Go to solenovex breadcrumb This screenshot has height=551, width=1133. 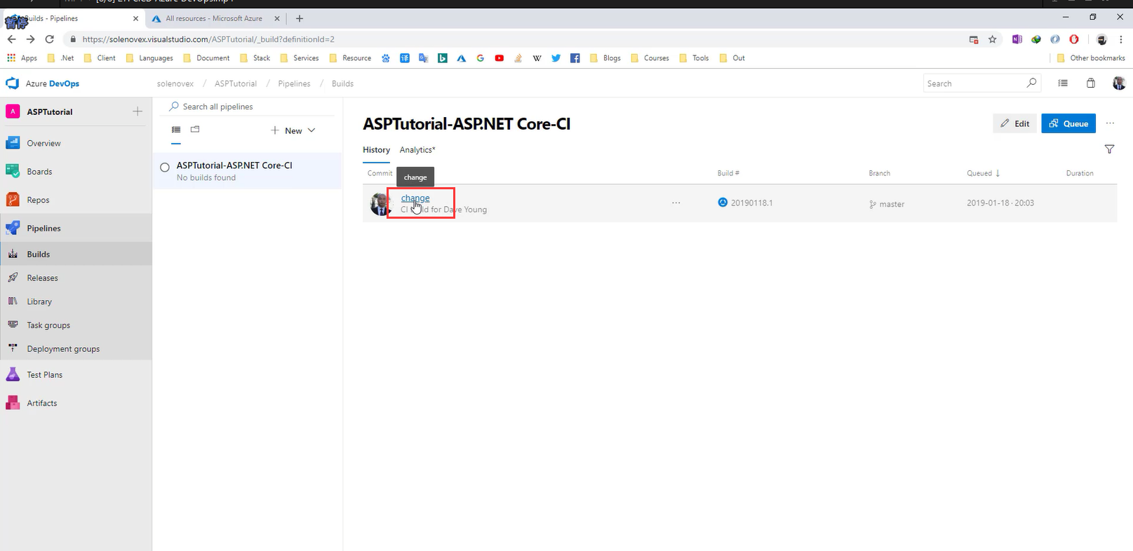(x=175, y=83)
